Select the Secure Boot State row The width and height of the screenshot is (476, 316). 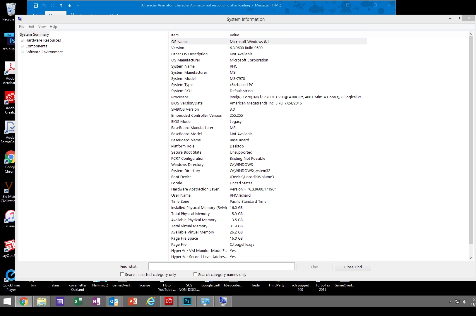pyautogui.click(x=268, y=152)
